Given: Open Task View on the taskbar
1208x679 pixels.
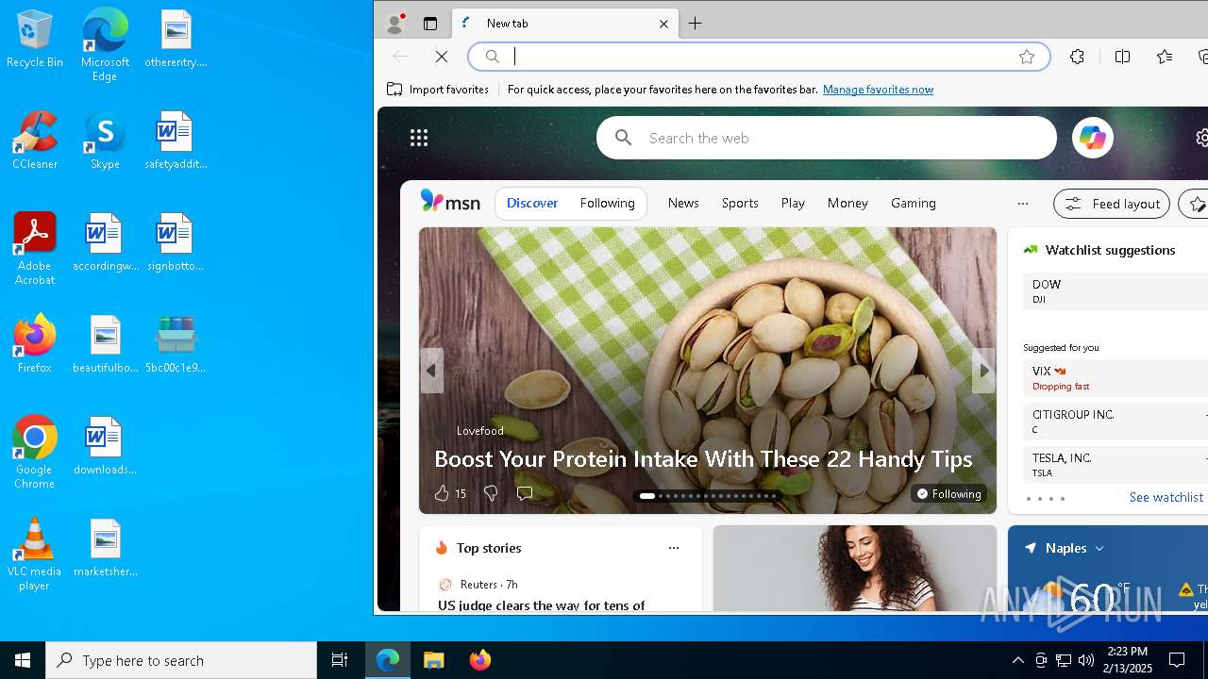Looking at the screenshot, I should pyautogui.click(x=340, y=660).
